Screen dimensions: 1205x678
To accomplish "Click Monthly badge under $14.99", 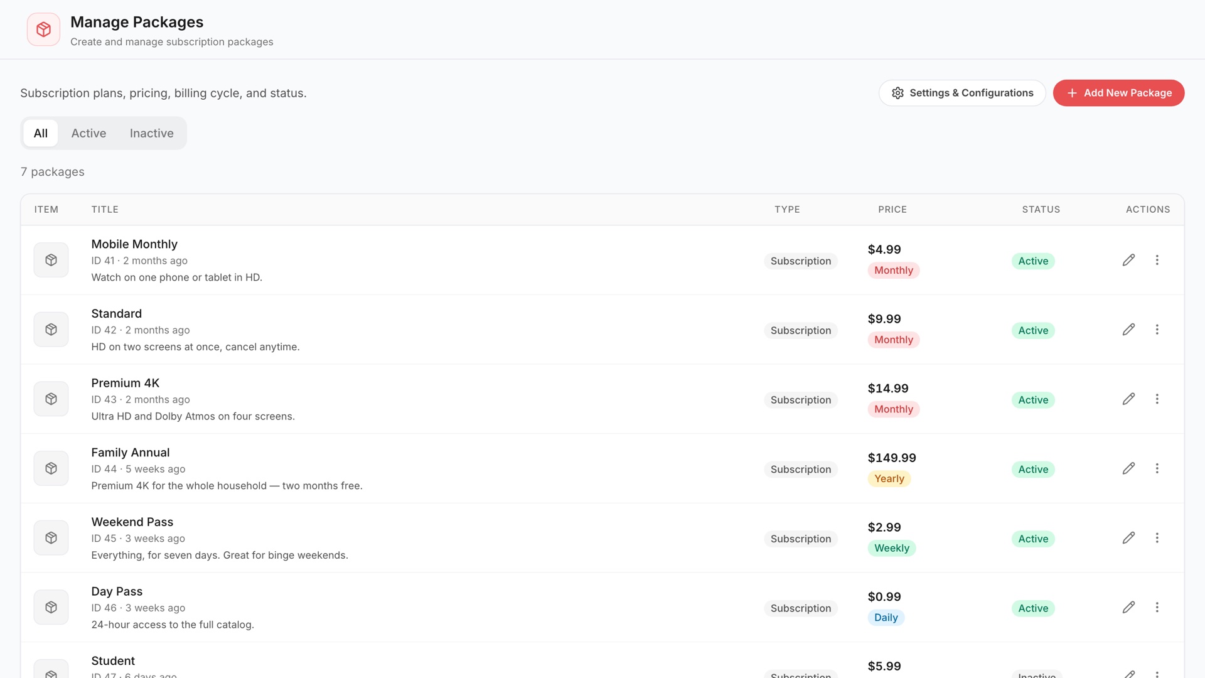I will [x=894, y=409].
